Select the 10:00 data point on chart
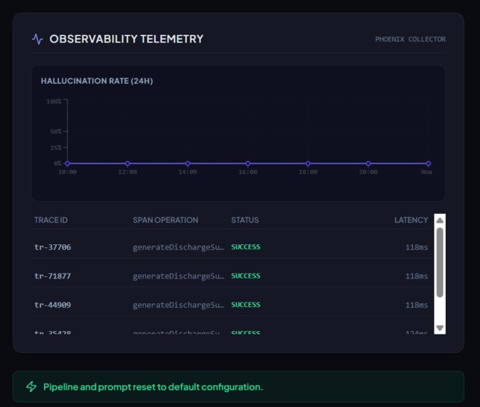 [x=68, y=163]
